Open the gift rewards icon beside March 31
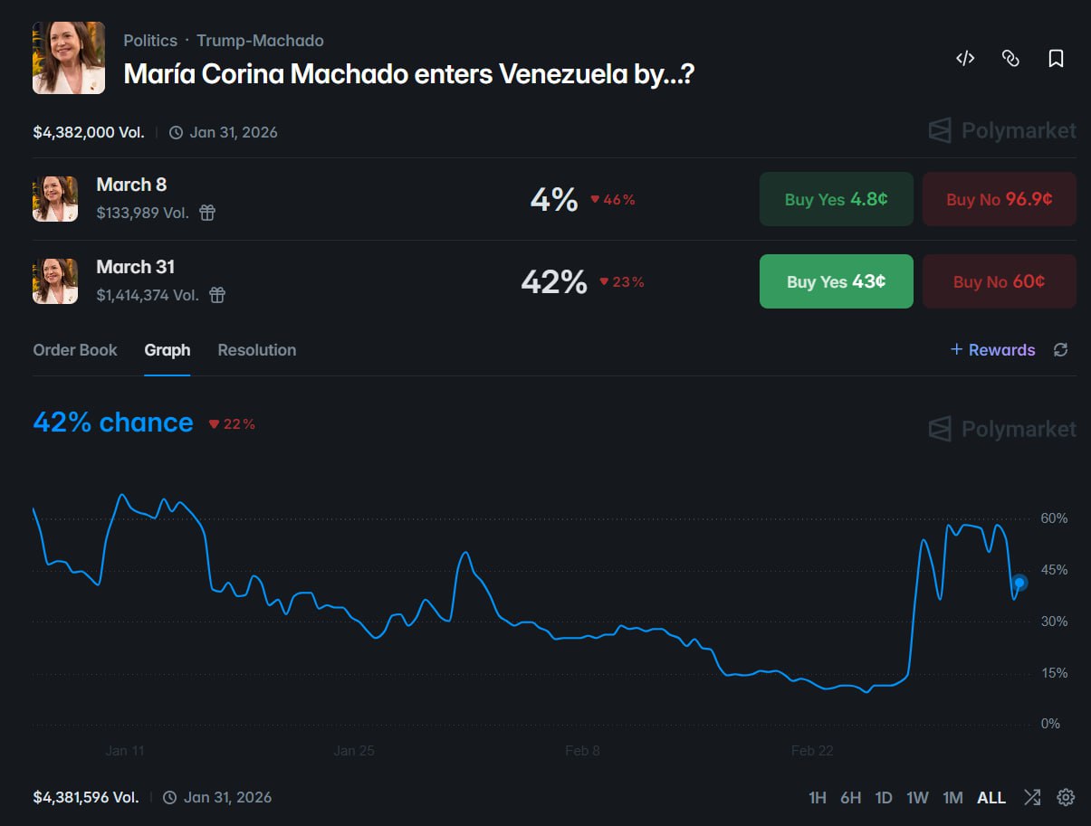The height and width of the screenshot is (826, 1091). pos(217,295)
